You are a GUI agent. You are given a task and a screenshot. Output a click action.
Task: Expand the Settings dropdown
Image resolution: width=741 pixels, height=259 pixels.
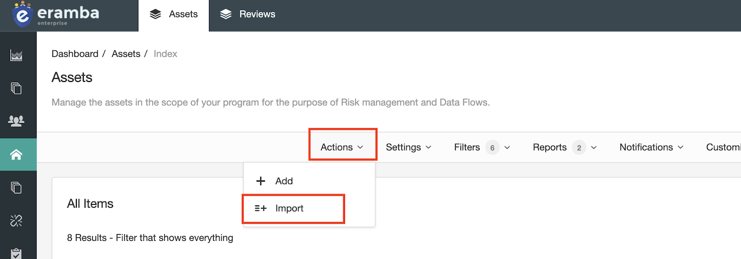click(408, 147)
